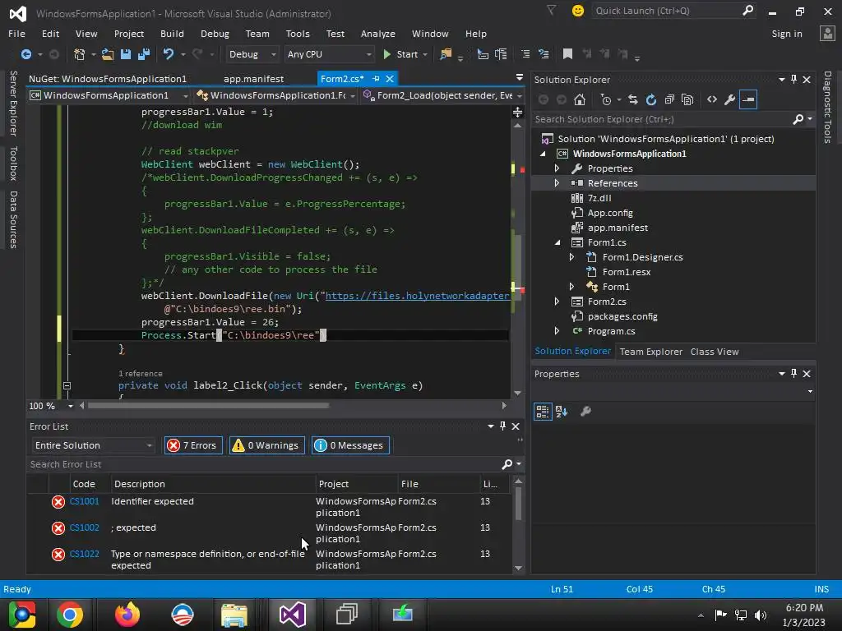Image resolution: width=842 pixels, height=631 pixels.
Task: Toggle the 0 Warnings filter button
Action: [x=267, y=445]
